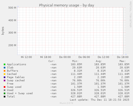Click the '200 M' y-axis tick label
The image size is (133, 106).
coord(12,45)
